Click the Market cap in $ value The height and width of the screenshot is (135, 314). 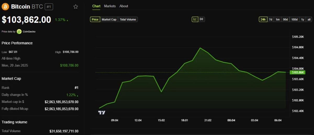coord(61,102)
